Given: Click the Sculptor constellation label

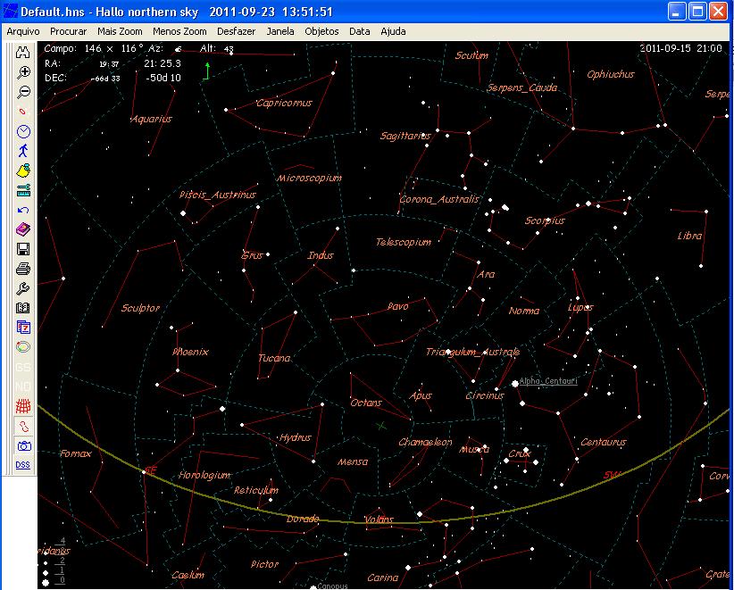Looking at the screenshot, I should 140,308.
